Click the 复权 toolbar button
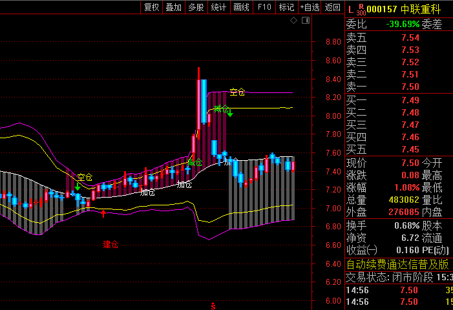The image size is (453, 310). point(152,7)
